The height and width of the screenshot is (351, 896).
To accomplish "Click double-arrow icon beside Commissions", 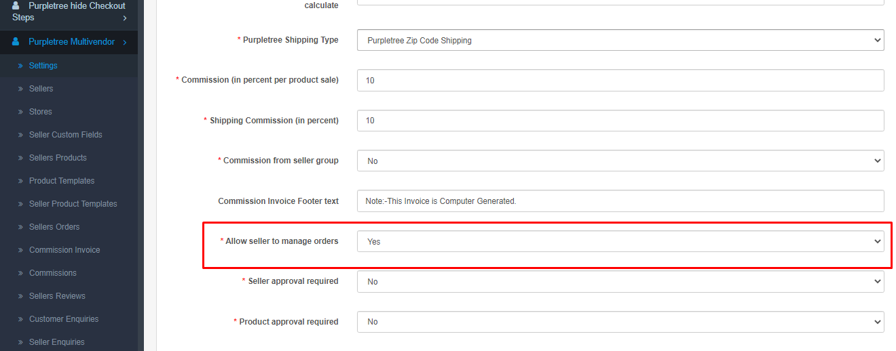I will [21, 273].
